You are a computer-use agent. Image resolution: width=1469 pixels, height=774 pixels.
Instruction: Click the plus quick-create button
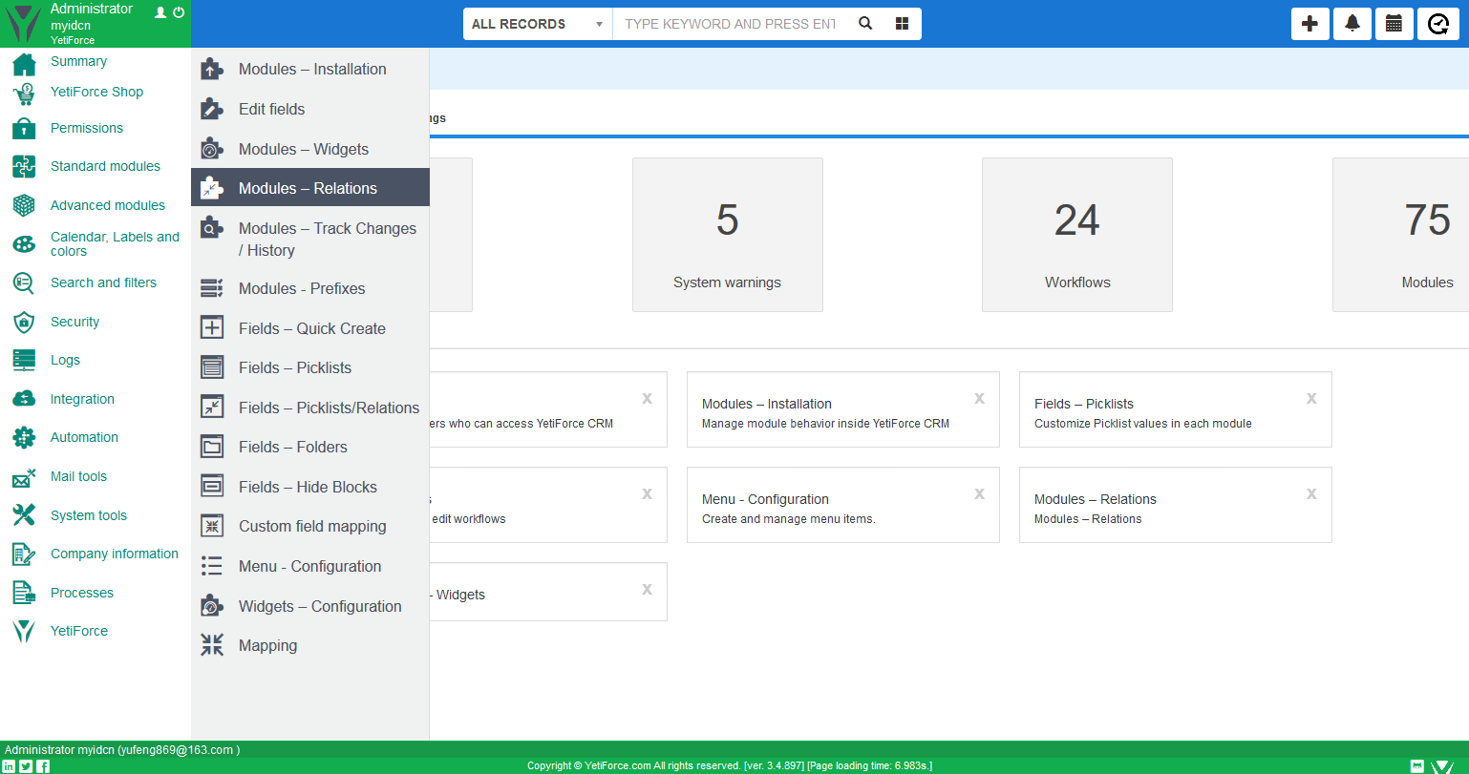pos(1310,24)
